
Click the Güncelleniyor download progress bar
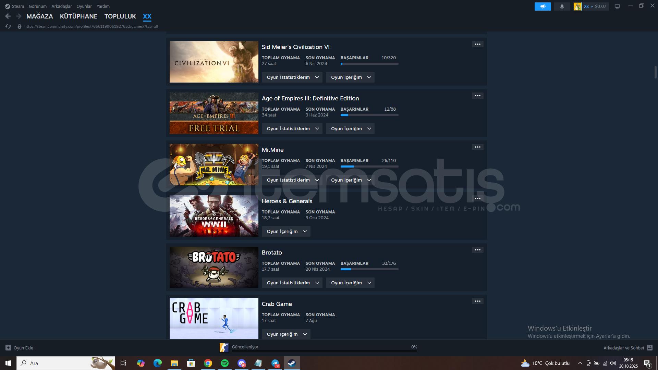(324, 350)
